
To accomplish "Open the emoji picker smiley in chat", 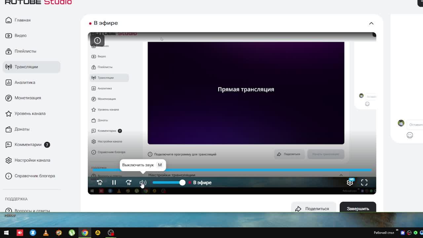I will point(410,135).
